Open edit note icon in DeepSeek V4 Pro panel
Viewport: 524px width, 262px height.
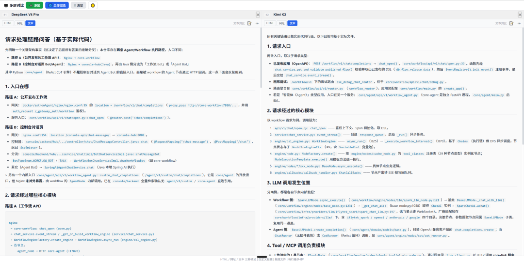pyautogui.click(x=249, y=23)
